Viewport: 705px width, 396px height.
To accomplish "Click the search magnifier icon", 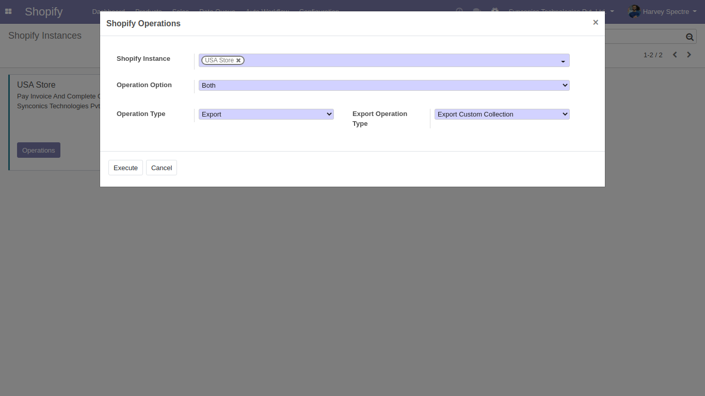I will [x=690, y=37].
